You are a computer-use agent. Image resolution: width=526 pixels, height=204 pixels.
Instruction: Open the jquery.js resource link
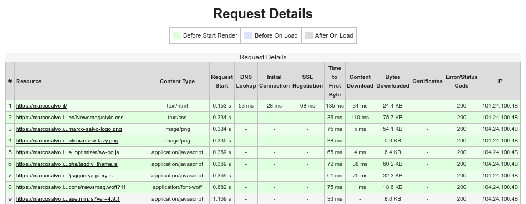64,176
